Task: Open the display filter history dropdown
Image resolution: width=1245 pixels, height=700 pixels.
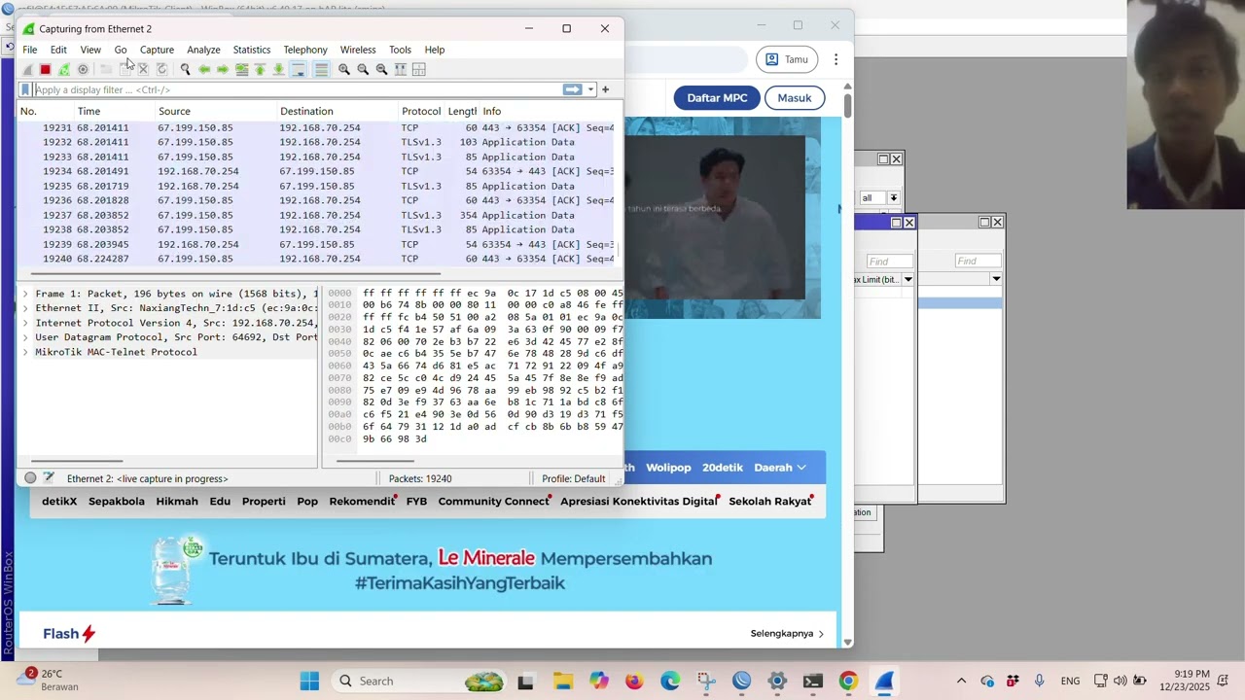Action: coord(589,89)
